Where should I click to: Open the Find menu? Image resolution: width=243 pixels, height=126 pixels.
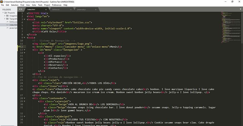coord(22,5)
